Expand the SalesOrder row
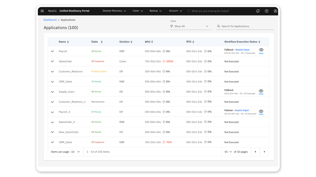The width and height of the screenshot is (316, 177). click(x=52, y=61)
